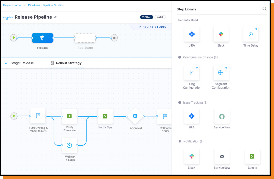Switch the pipeline editor to YAML view
The height and width of the screenshot is (179, 274).
[x=160, y=17]
